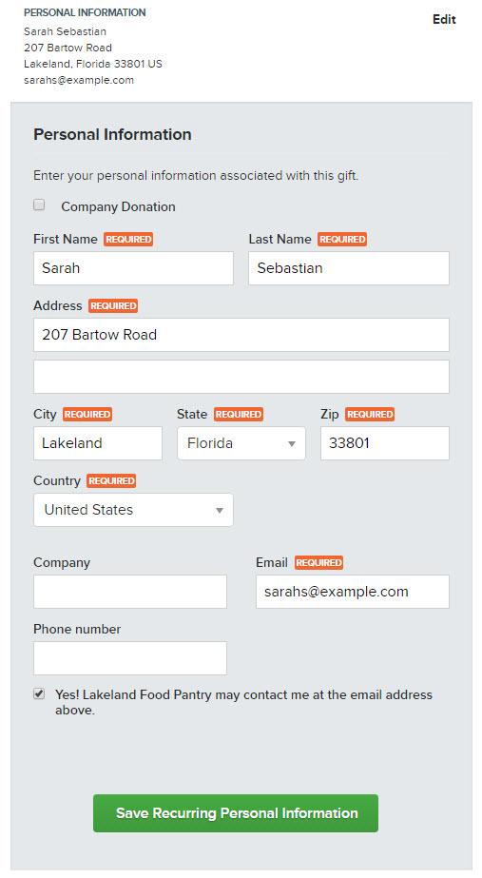Focus the empty Phone number field
Viewport: 482px width, 878px height.
(x=130, y=658)
